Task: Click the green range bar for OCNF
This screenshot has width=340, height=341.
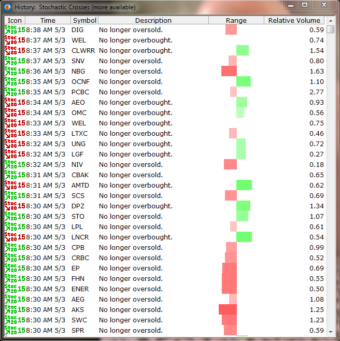Action: pyautogui.click(x=244, y=81)
